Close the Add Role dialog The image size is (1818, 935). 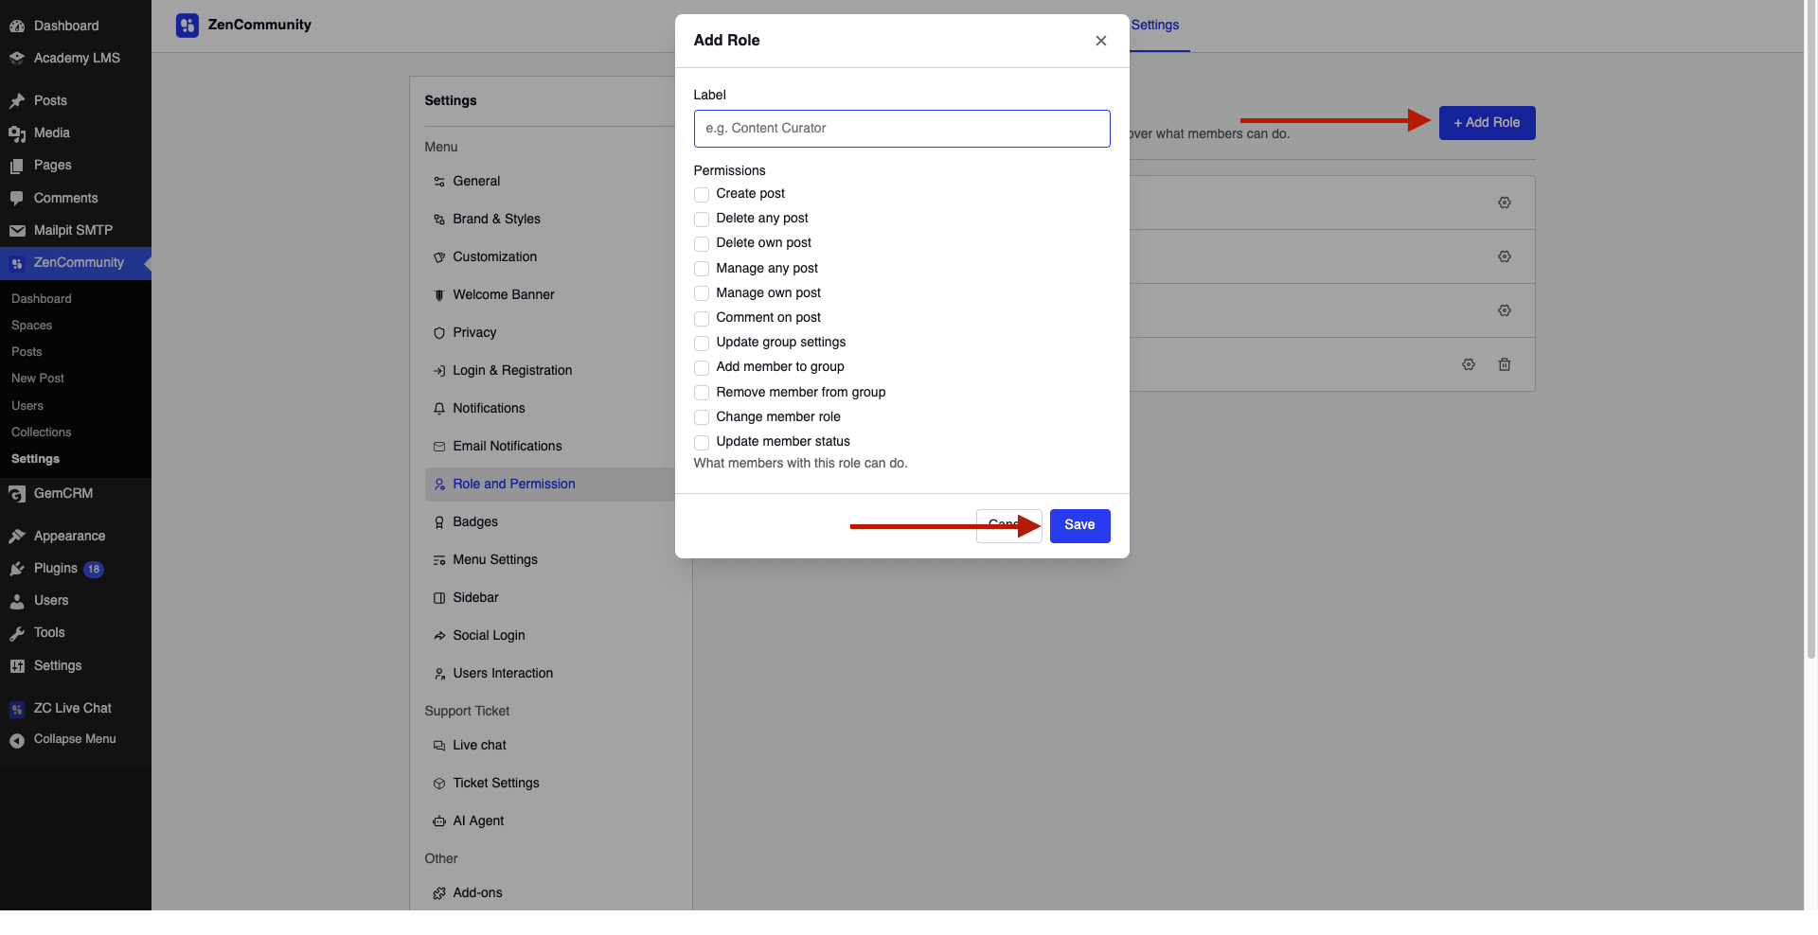[x=1100, y=41]
